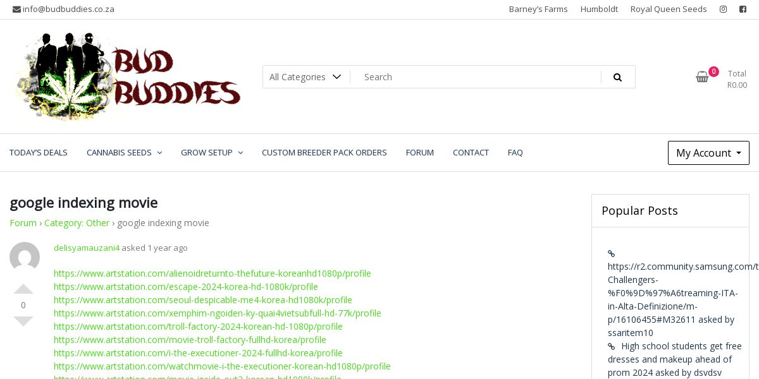
Task: Open watchmovie-i-the-executioner-korean link
Action: 222,366
